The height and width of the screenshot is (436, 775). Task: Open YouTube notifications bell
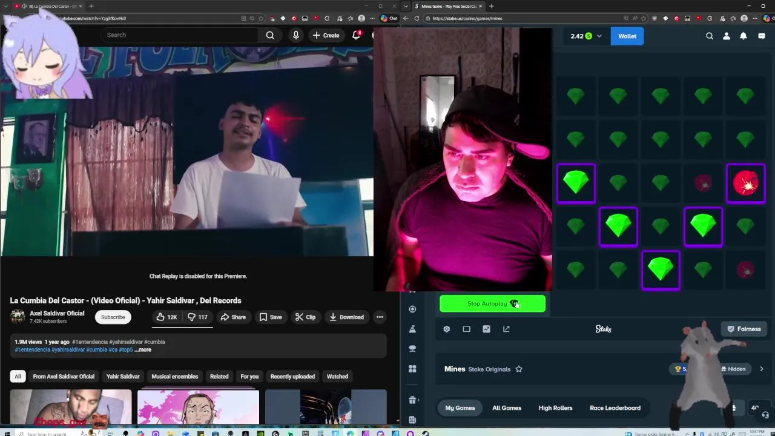[x=357, y=35]
